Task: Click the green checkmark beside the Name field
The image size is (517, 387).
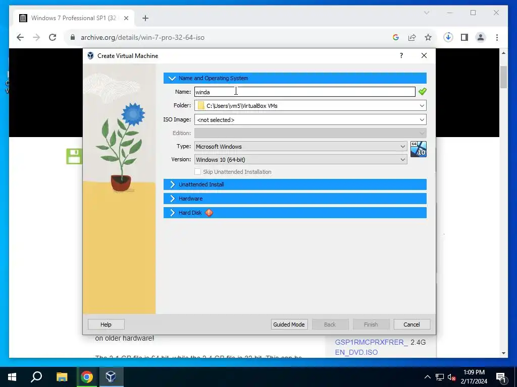Action: [x=423, y=92]
